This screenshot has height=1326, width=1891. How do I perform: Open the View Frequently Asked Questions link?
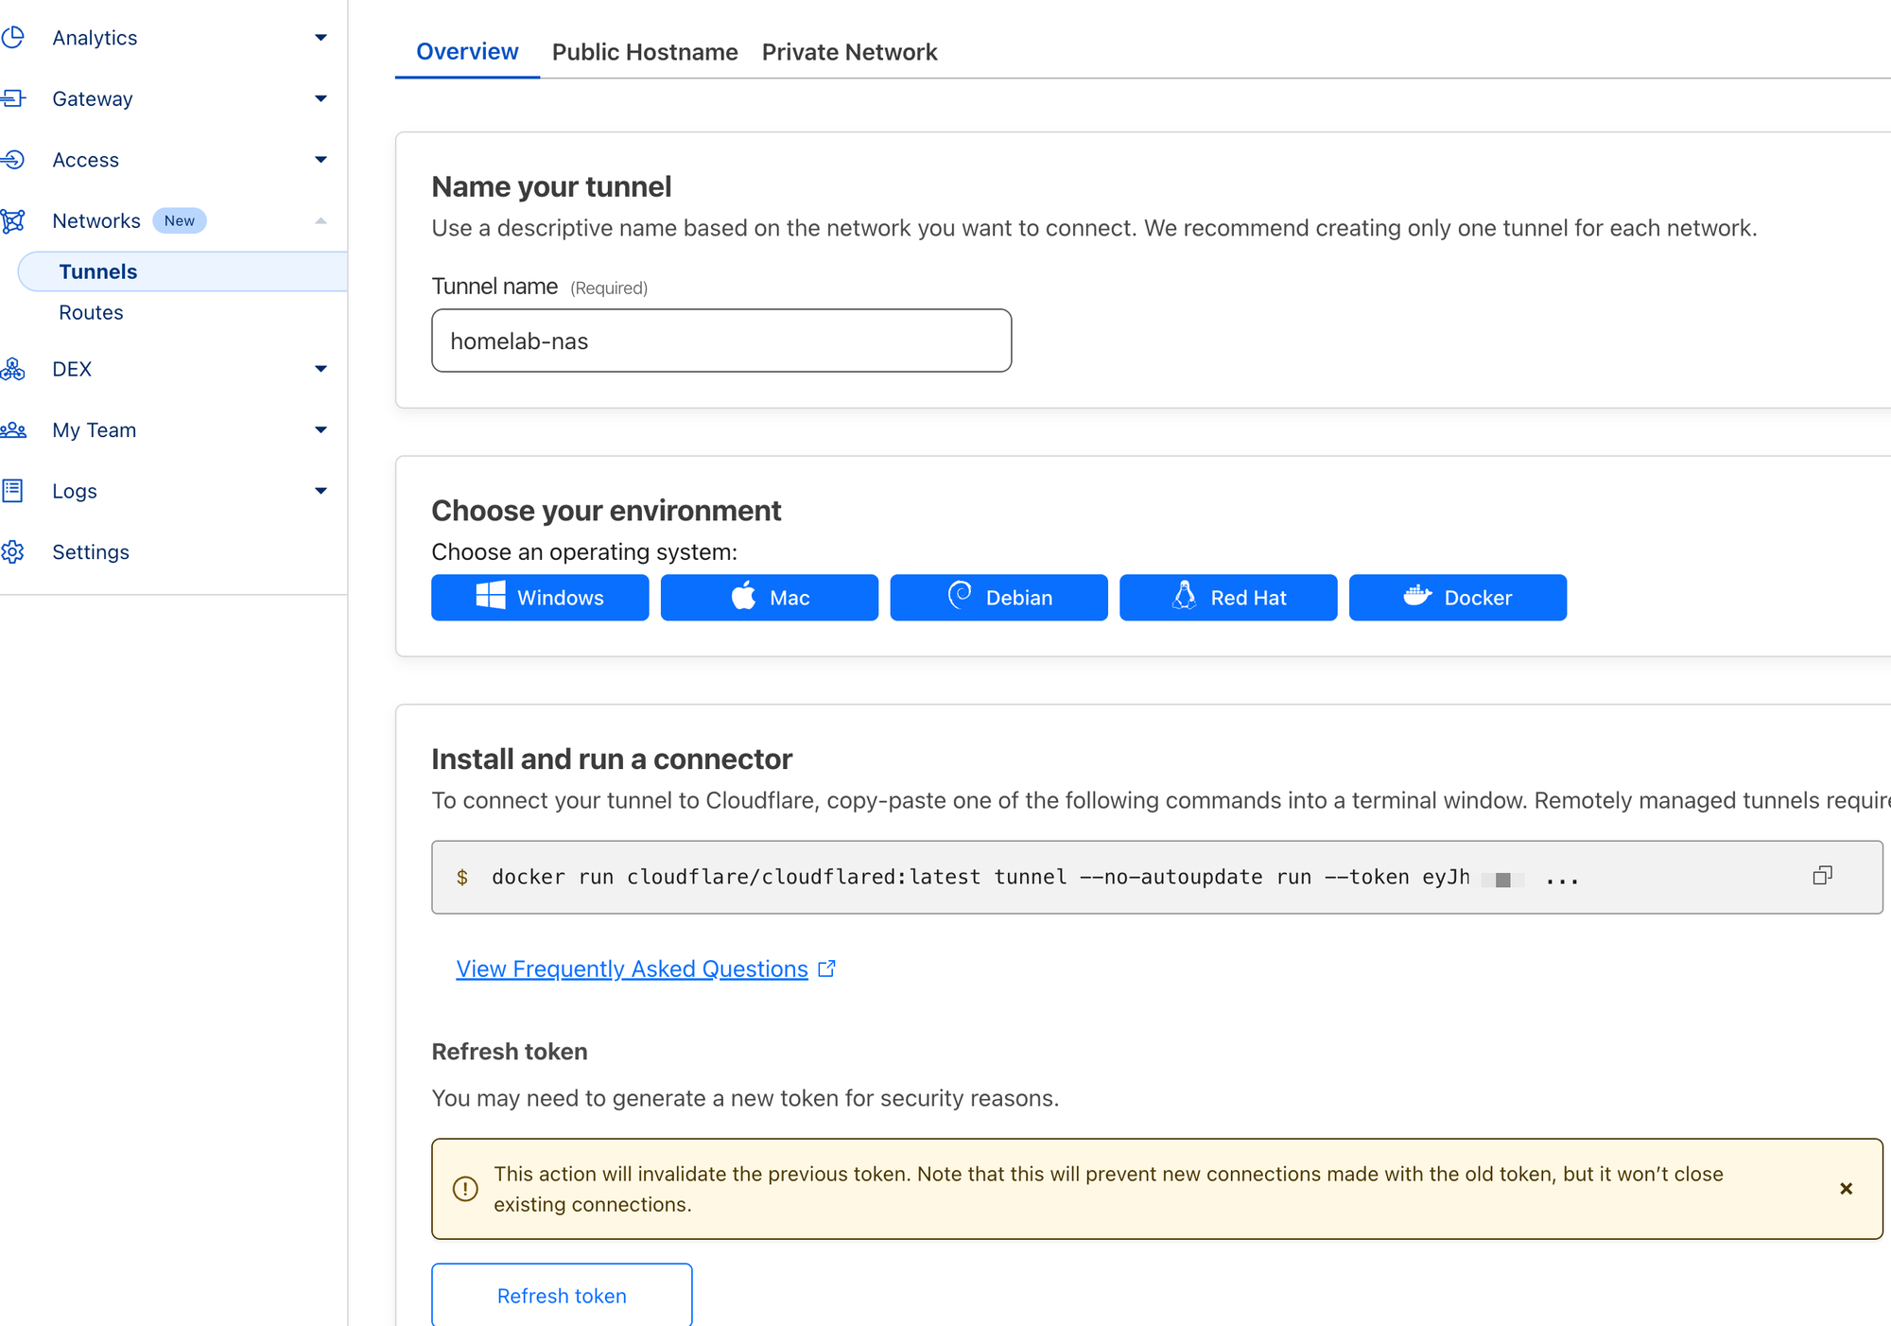point(632,969)
